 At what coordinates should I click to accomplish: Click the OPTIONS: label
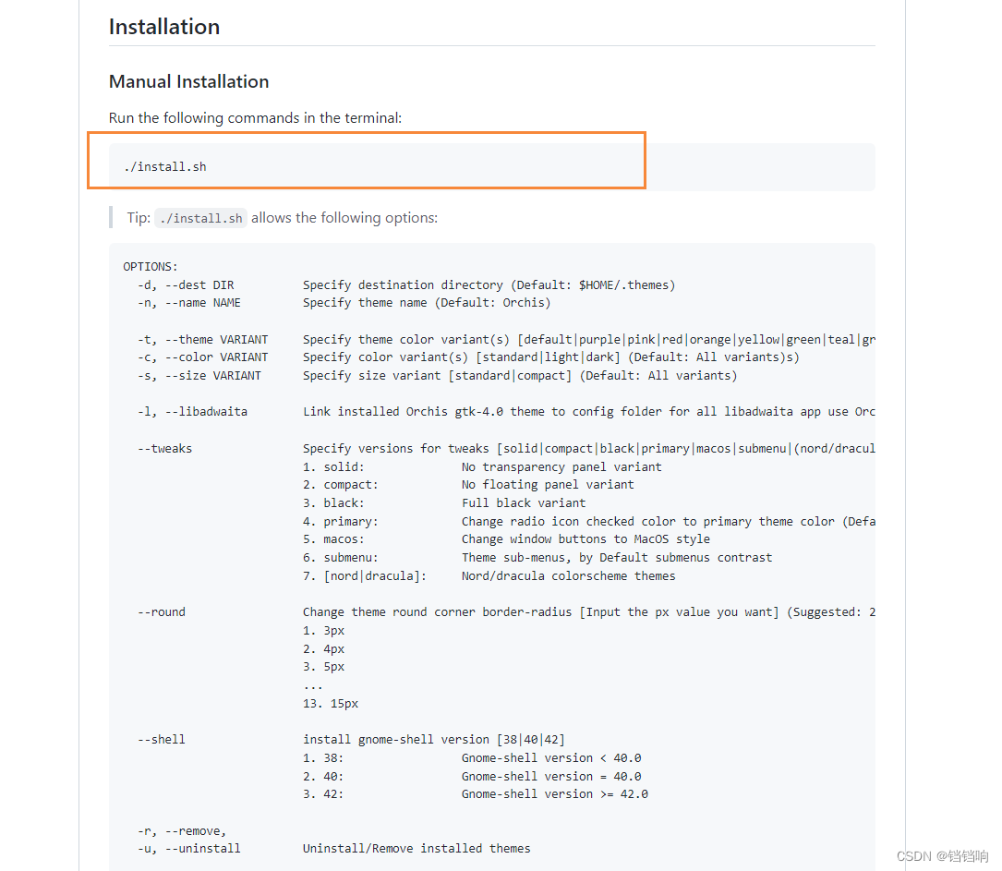click(x=151, y=267)
